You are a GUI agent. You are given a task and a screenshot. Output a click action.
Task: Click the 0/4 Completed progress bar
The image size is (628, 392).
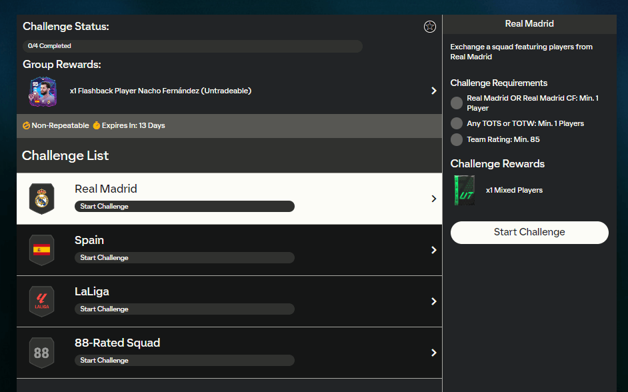tap(193, 46)
